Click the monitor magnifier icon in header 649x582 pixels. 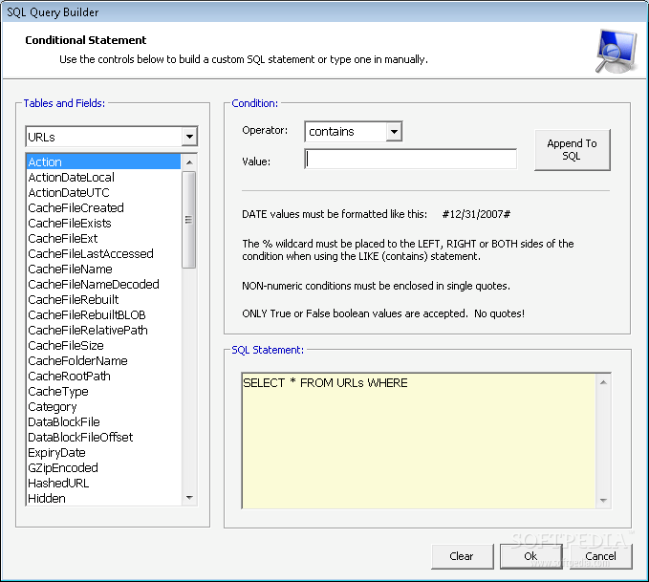click(616, 51)
